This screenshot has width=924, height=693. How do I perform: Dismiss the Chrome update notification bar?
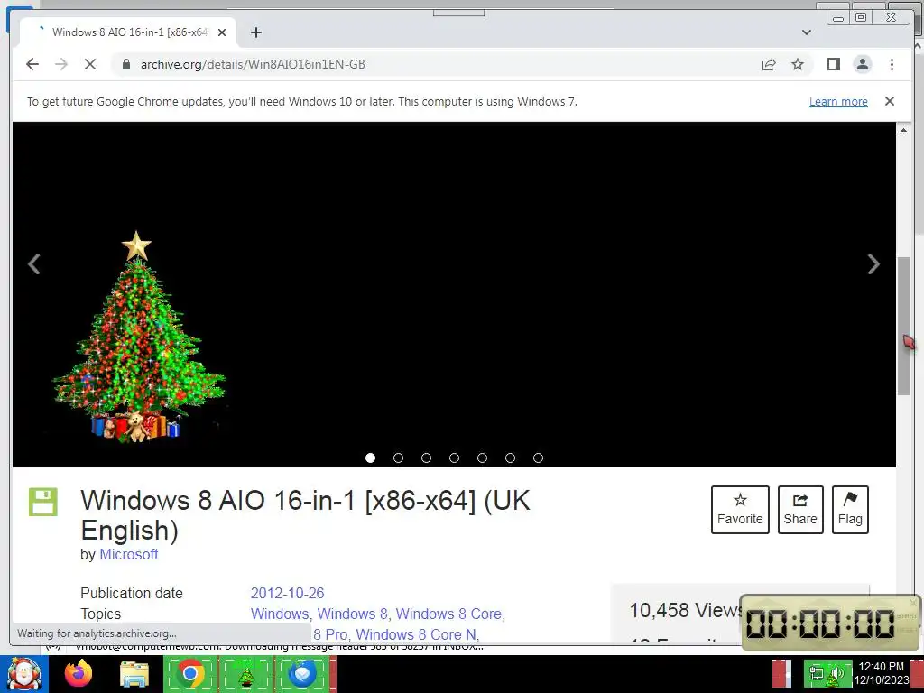point(890,101)
